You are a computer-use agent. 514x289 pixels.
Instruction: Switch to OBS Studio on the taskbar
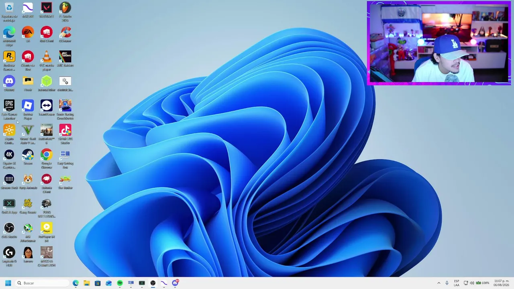153,283
